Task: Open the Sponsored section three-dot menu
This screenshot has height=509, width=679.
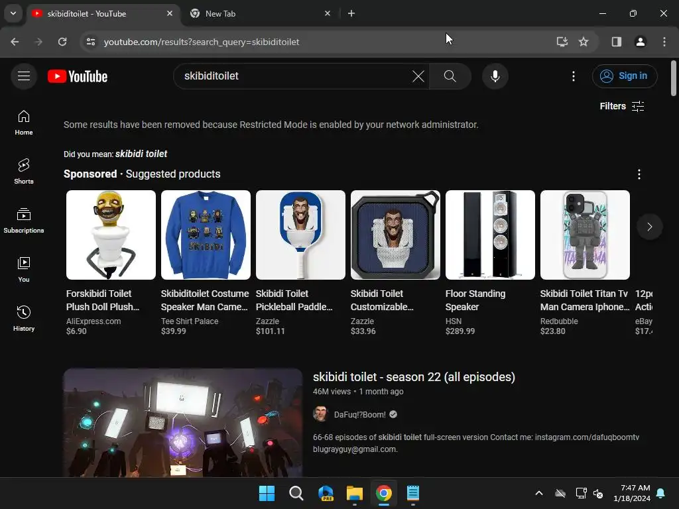Action: pos(639,174)
